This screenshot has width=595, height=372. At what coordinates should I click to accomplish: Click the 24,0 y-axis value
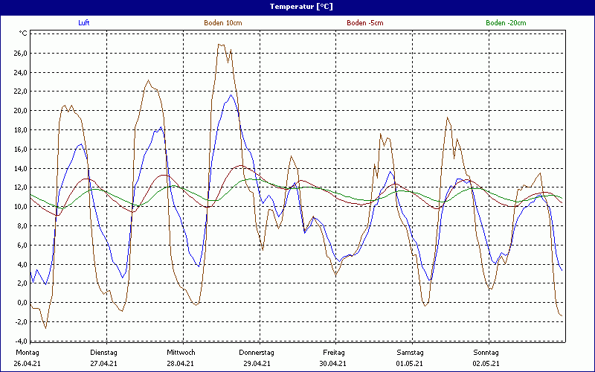click(x=20, y=72)
